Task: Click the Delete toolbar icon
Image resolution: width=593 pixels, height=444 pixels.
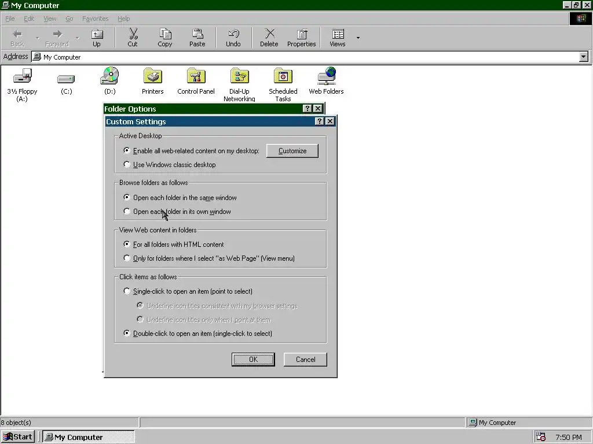Action: (x=269, y=38)
